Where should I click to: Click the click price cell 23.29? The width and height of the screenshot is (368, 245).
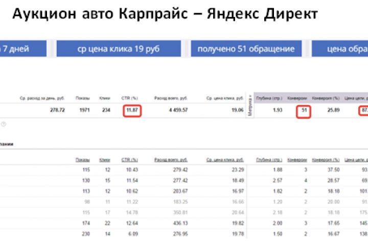tap(238, 169)
